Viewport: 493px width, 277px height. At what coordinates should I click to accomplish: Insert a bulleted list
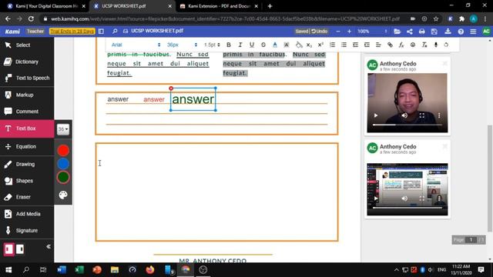pyautogui.click(x=344, y=45)
